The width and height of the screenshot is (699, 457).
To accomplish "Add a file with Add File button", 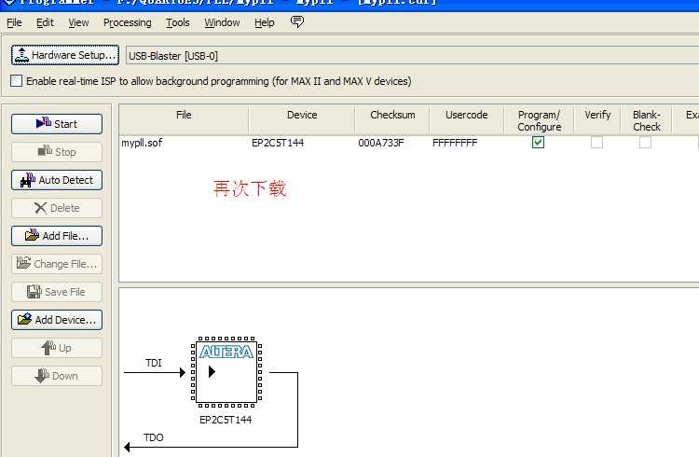I will [57, 236].
